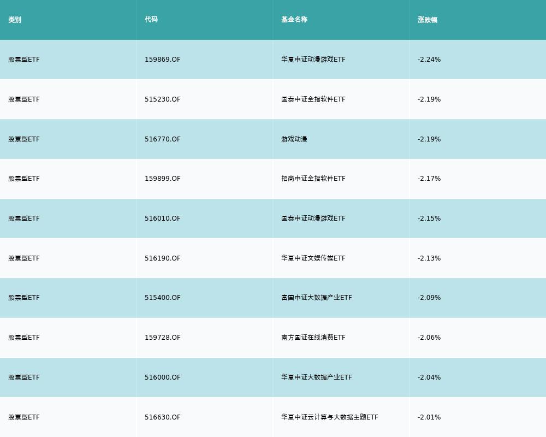Open 华夏中证动漫游戏ETF fund name
The image size is (546, 437).
[313, 60]
